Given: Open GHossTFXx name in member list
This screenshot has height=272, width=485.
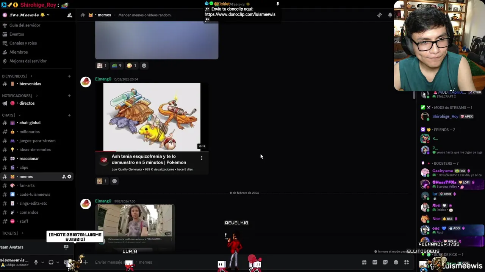Looking at the screenshot, I should click(444, 182).
